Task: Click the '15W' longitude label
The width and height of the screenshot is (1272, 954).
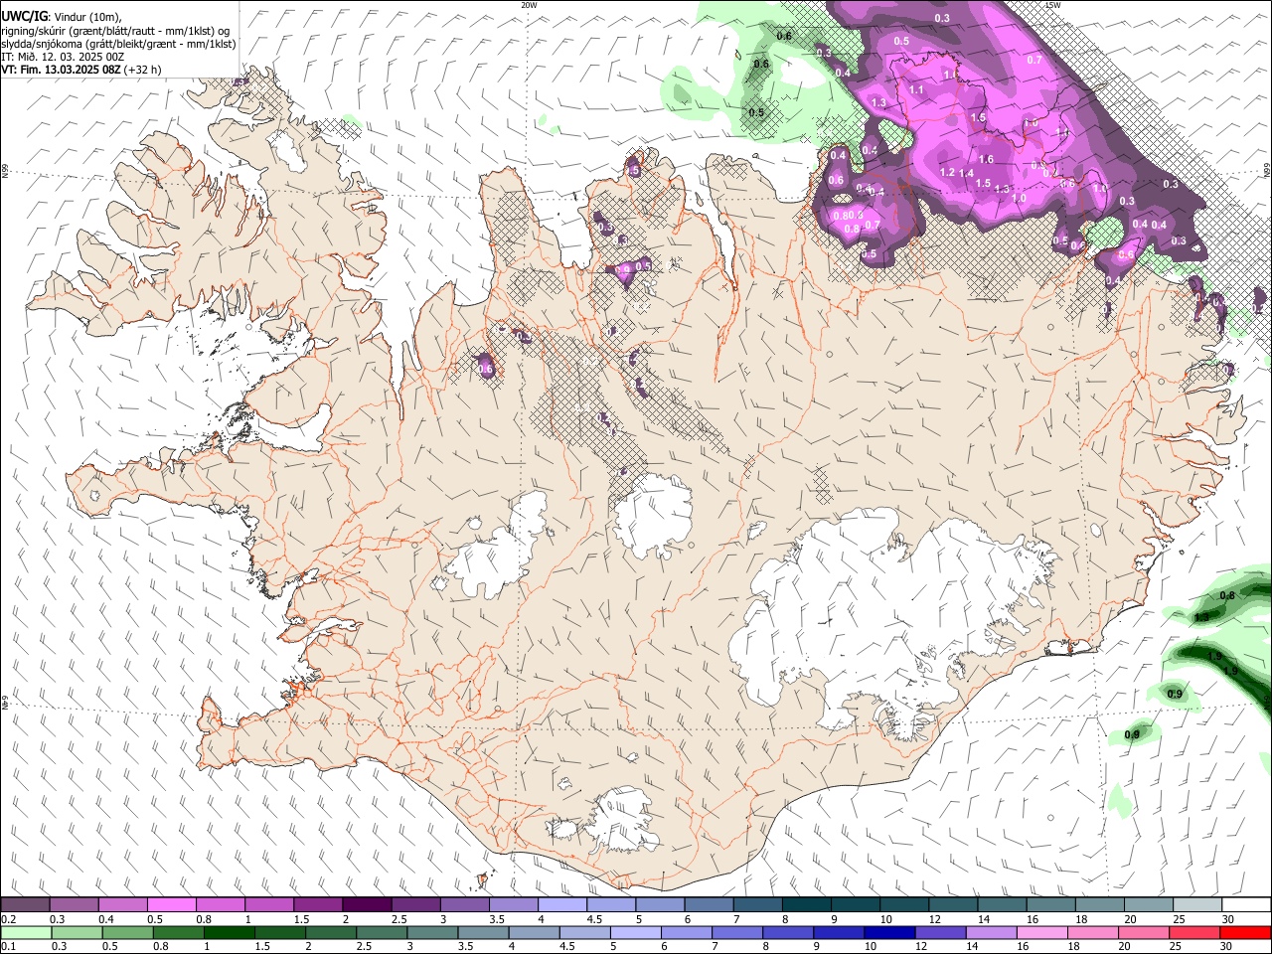Action: point(1053,5)
